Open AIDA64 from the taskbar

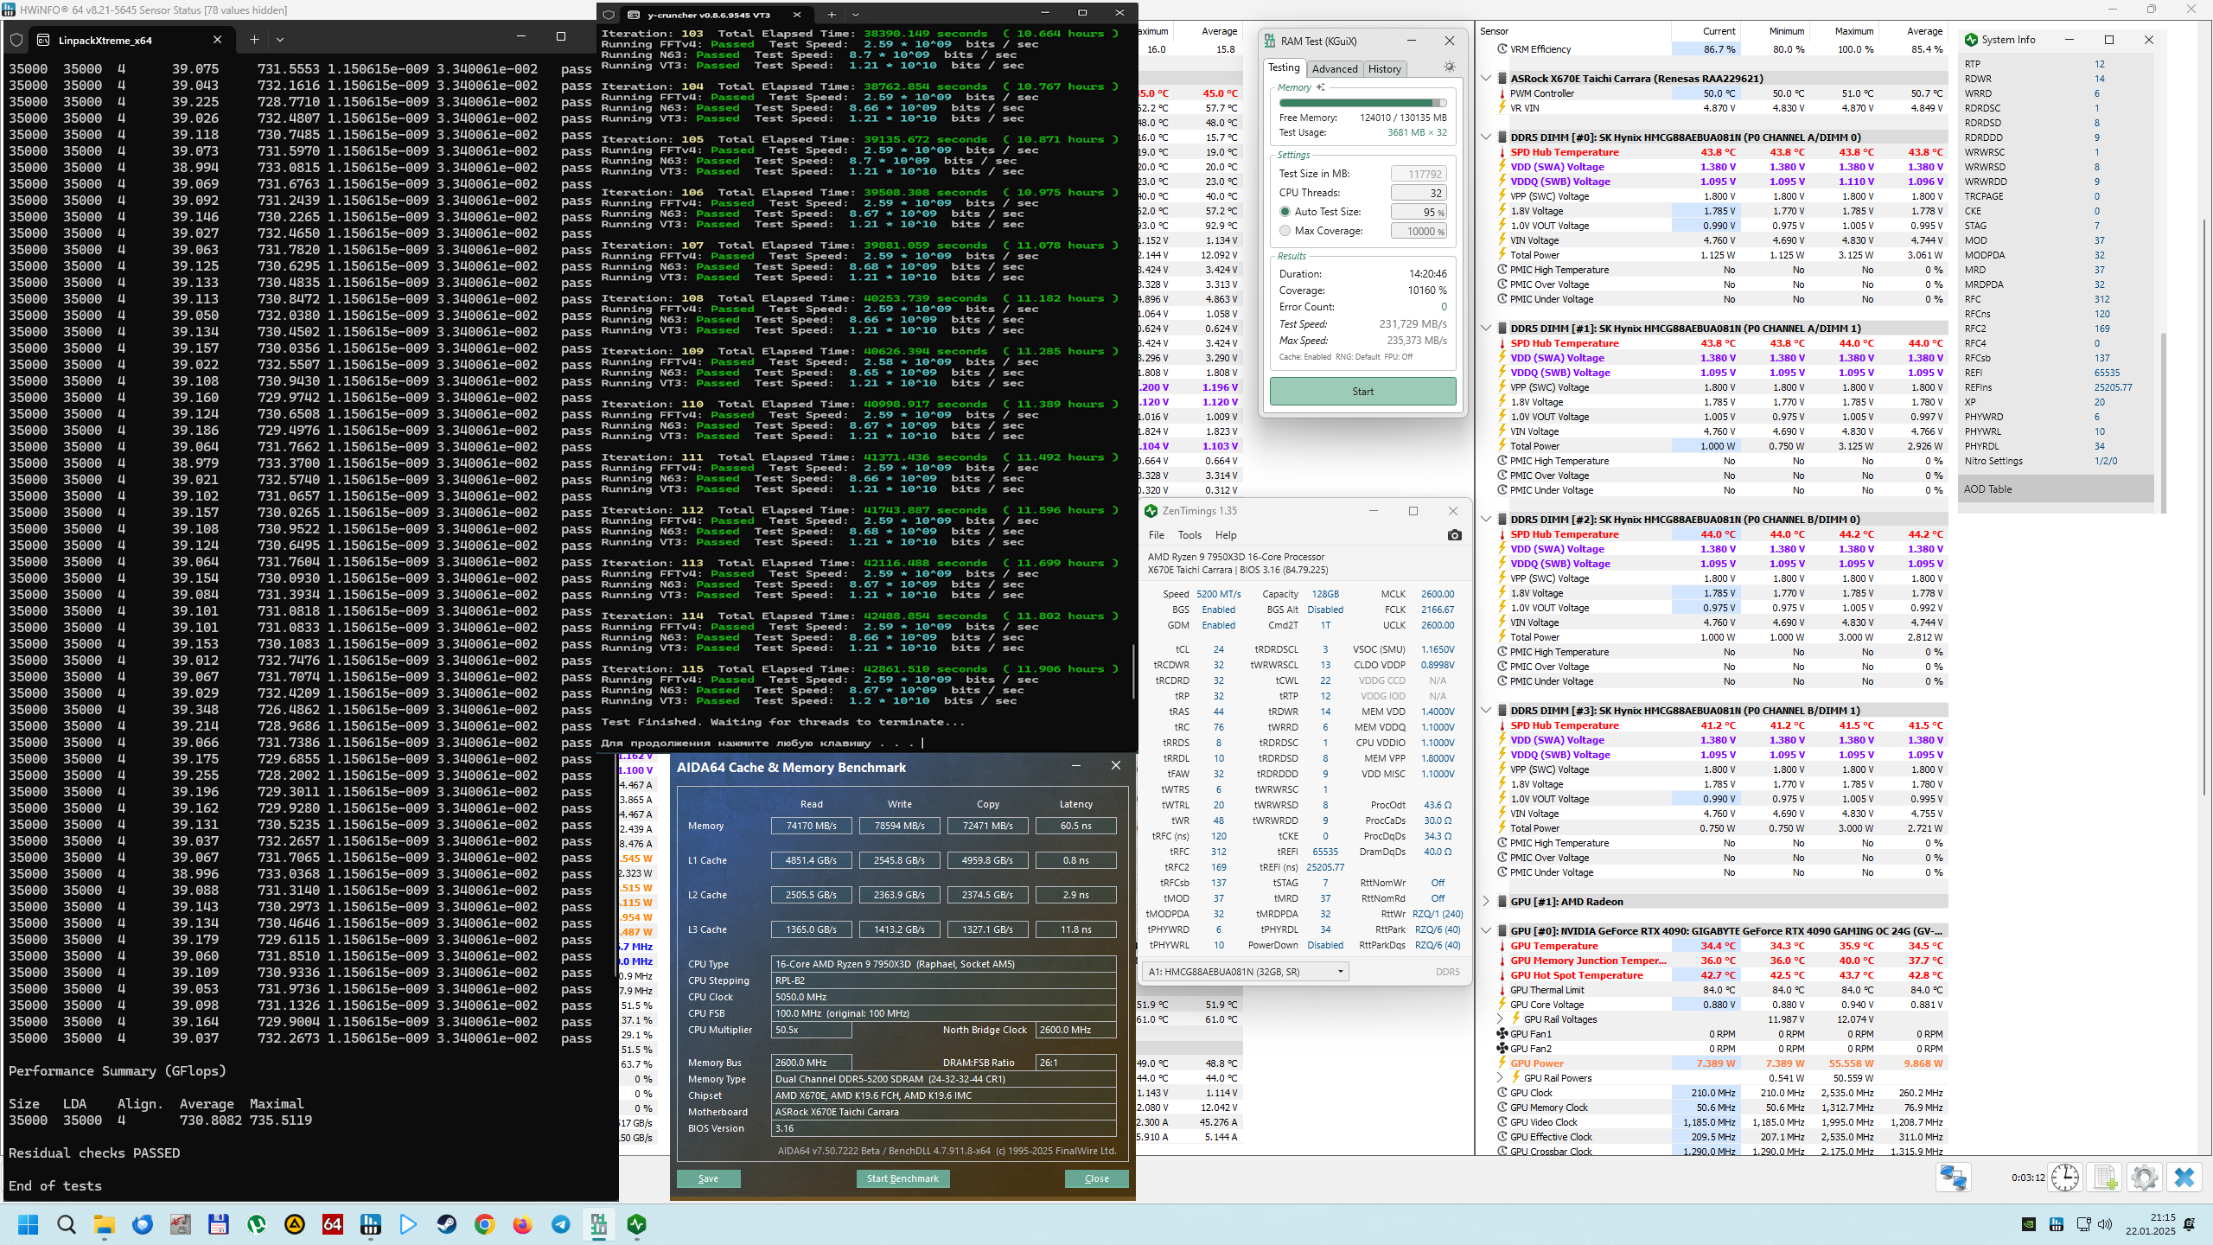(332, 1224)
